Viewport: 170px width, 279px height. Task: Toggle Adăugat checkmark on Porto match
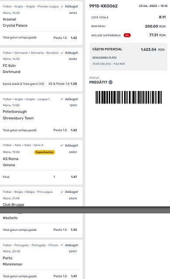click(69, 245)
